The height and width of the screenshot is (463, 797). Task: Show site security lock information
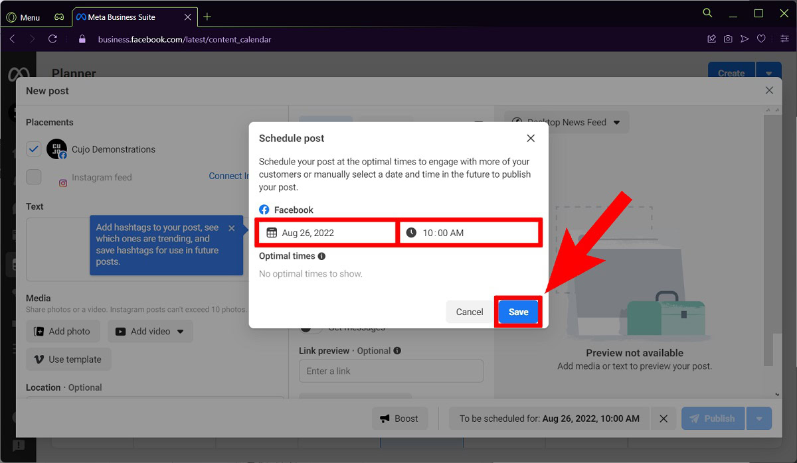(x=82, y=39)
